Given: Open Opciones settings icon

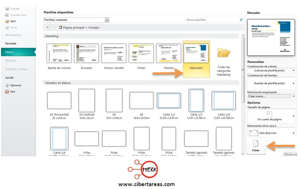Looking at the screenshot, I should 7,85.
